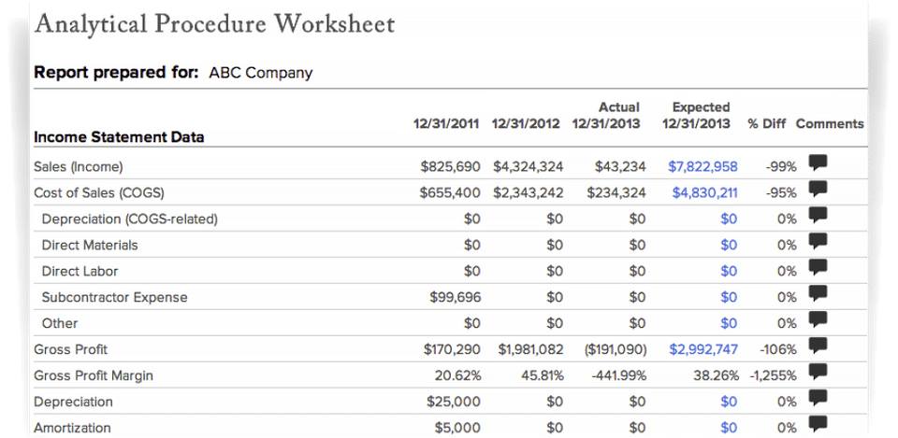The image size is (898, 438).
Task: Click expected Direct Materials $0 link
Action: [x=729, y=246]
